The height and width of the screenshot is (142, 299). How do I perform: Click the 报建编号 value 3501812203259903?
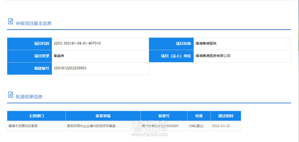coord(70,68)
